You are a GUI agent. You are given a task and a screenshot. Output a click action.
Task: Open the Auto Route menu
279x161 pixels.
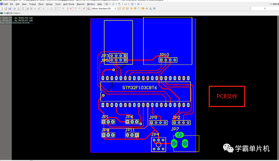69,4
